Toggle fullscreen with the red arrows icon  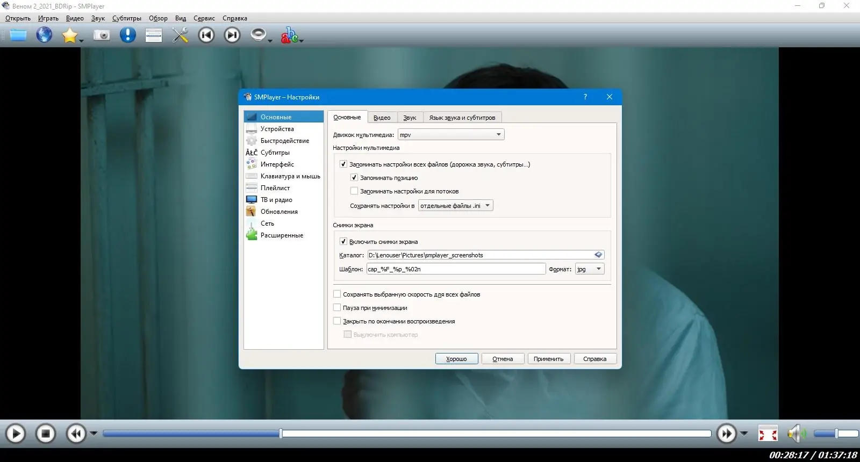click(768, 433)
